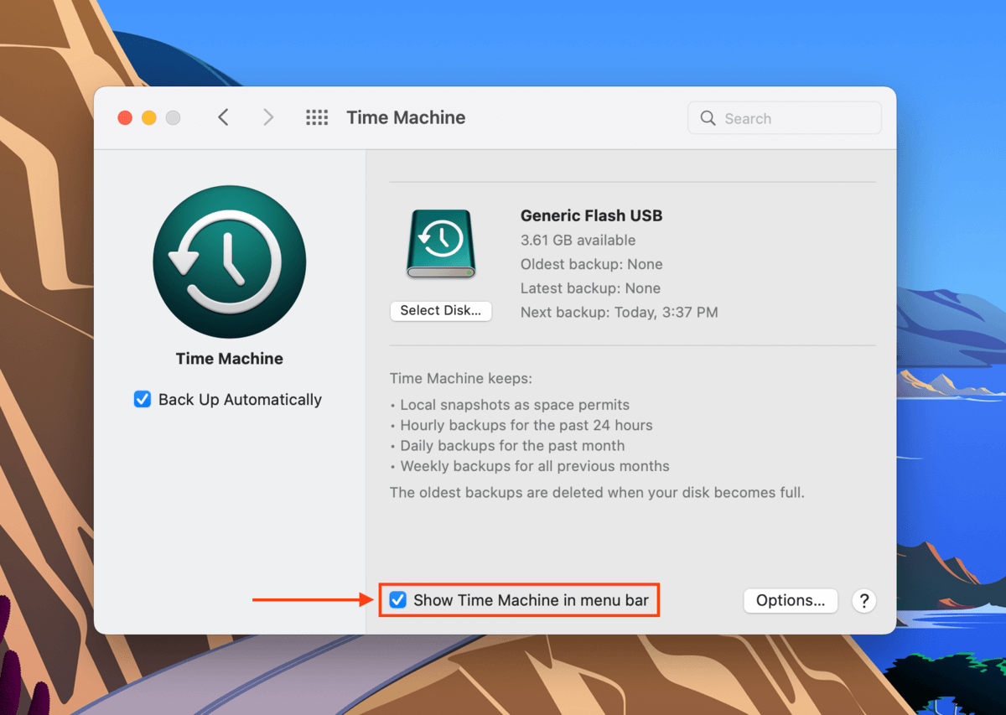Uncheck Show Time Machine in menu bar
The image size is (1006, 715).
pos(398,600)
